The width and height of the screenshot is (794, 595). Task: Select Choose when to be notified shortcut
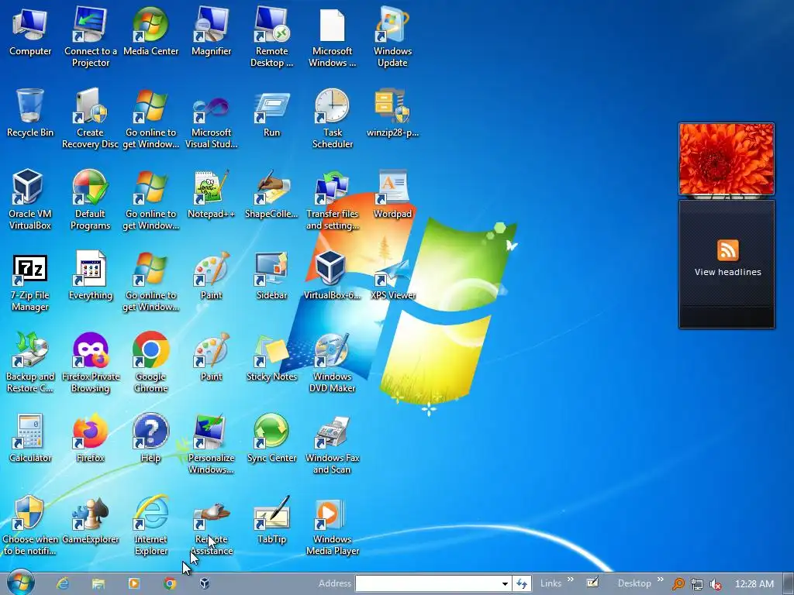coord(30,526)
